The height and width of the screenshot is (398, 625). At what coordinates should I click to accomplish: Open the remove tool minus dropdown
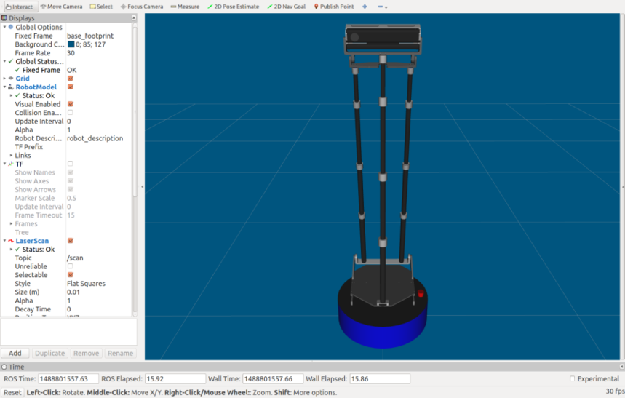pyautogui.click(x=382, y=7)
